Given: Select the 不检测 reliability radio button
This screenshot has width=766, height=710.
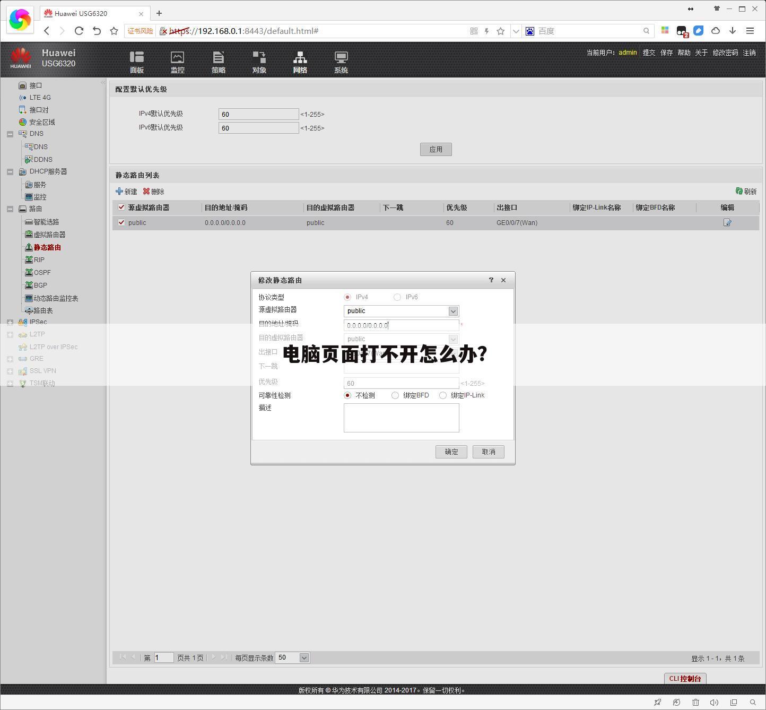Looking at the screenshot, I should pos(347,395).
